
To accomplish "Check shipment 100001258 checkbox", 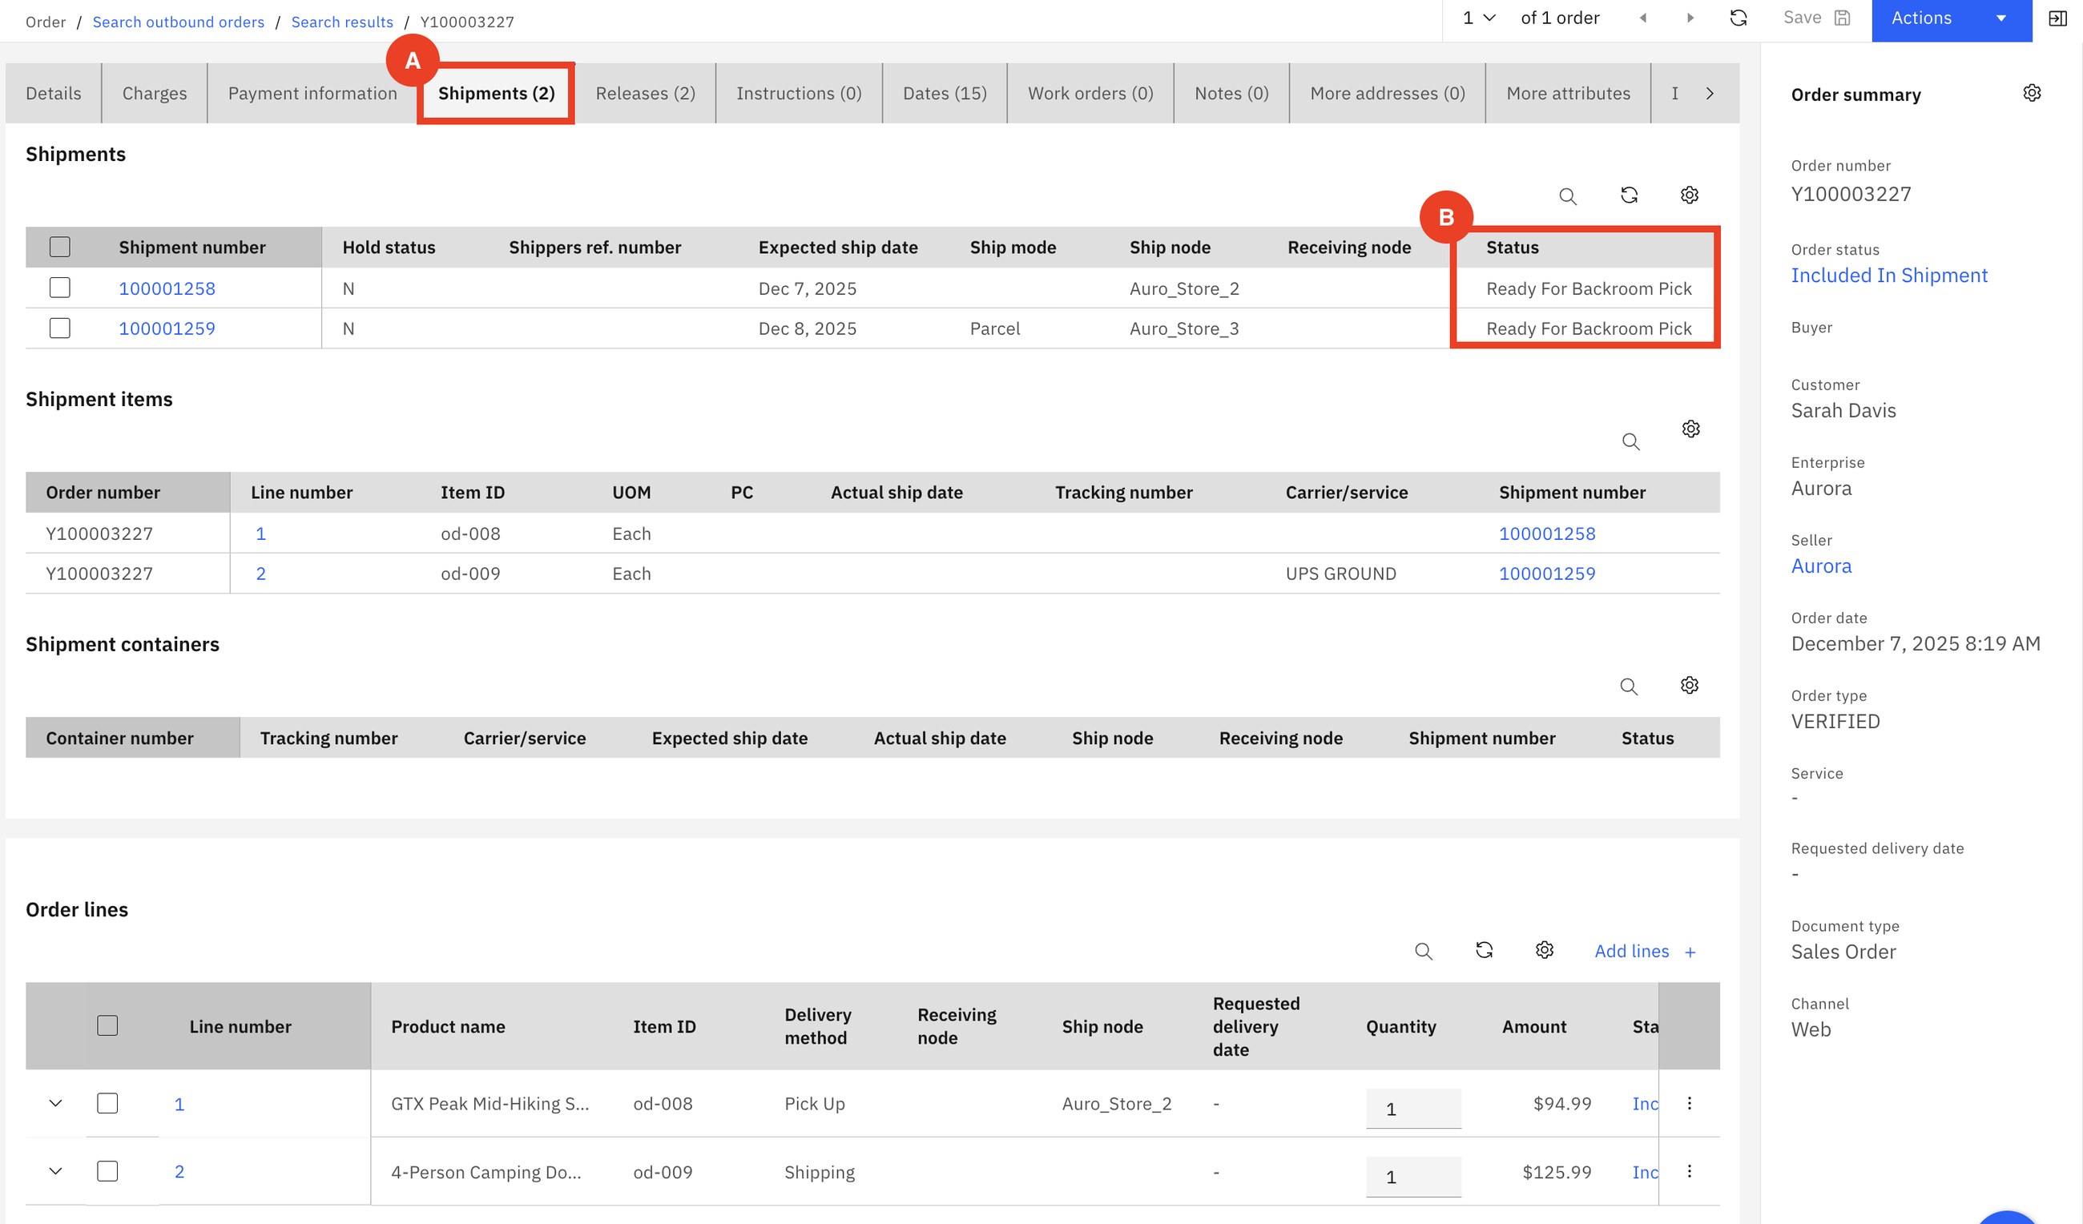I will click(x=59, y=288).
